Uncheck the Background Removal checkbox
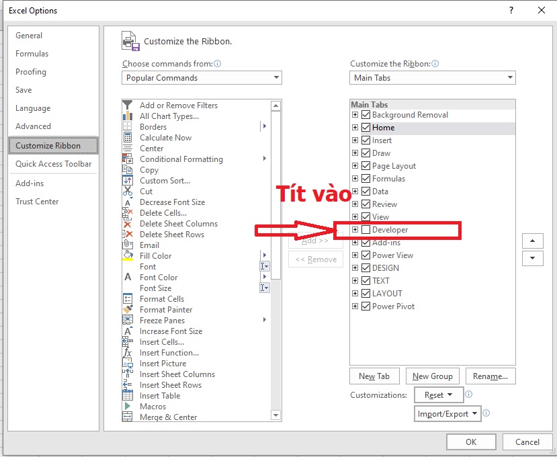Viewport: 557px width, 457px height. coord(366,114)
